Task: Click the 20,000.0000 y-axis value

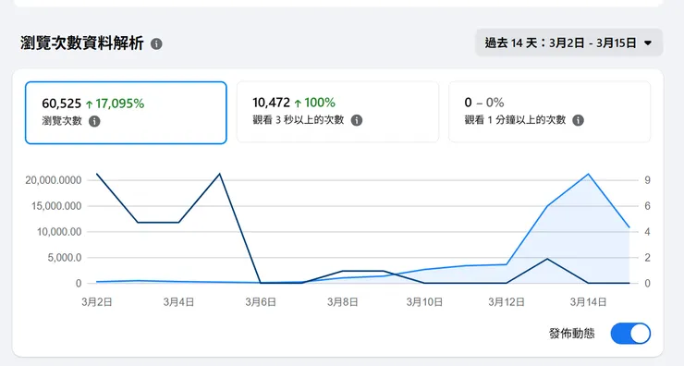Action: point(54,180)
